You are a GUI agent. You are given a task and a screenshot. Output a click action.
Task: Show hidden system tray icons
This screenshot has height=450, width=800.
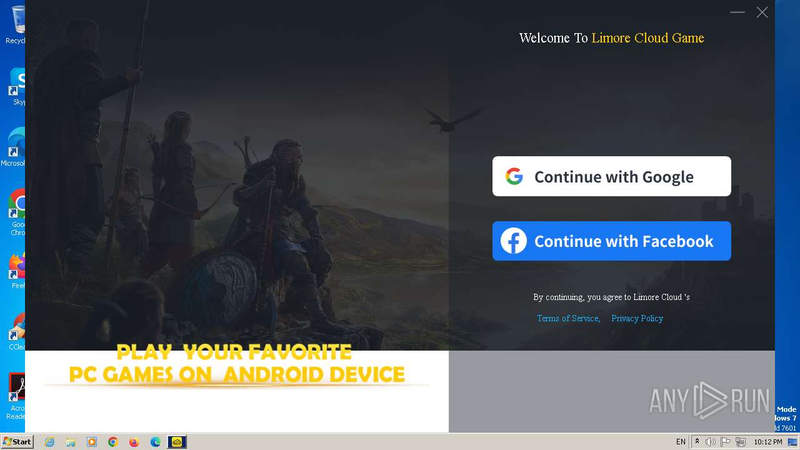[x=697, y=442]
